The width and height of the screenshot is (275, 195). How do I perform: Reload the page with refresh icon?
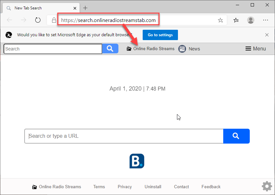pyautogui.click(x=38, y=20)
